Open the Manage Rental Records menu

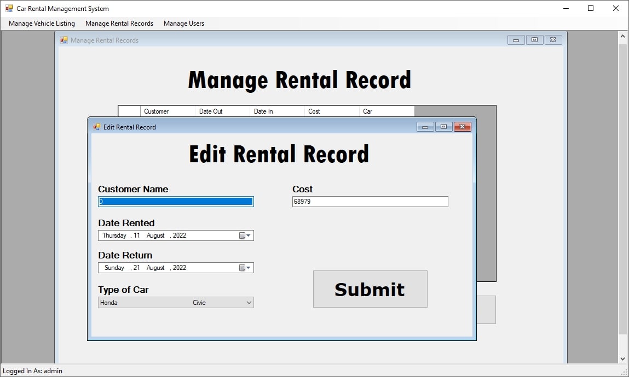pyautogui.click(x=119, y=23)
